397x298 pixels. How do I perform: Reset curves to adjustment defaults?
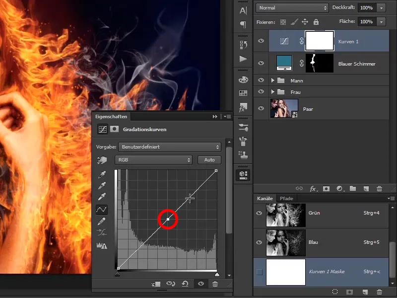tap(185, 284)
